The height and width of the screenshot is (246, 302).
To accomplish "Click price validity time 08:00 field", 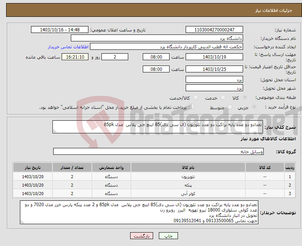I will [x=156, y=69].
